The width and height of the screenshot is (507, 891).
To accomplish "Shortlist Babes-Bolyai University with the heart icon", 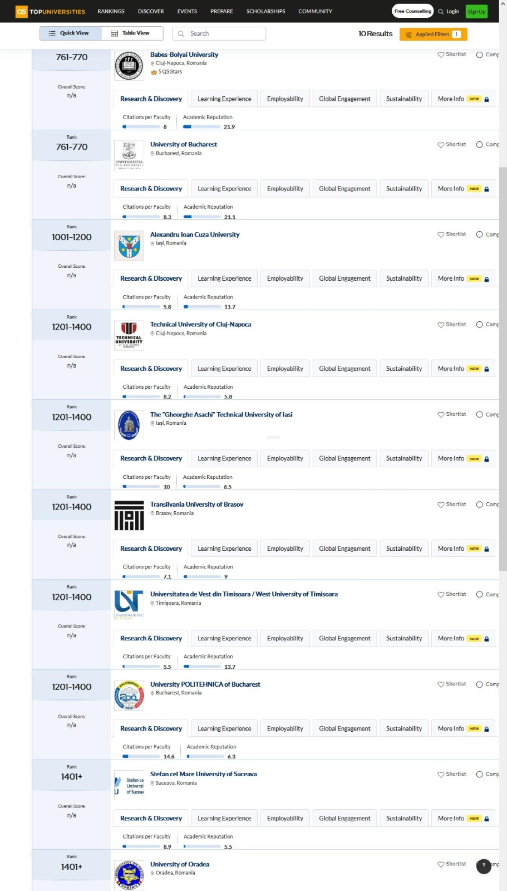I will pyautogui.click(x=440, y=55).
